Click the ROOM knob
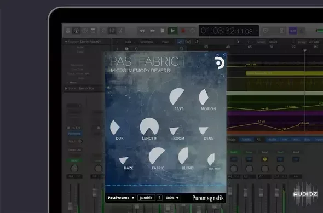The image size is (323, 213). [x=178, y=127]
